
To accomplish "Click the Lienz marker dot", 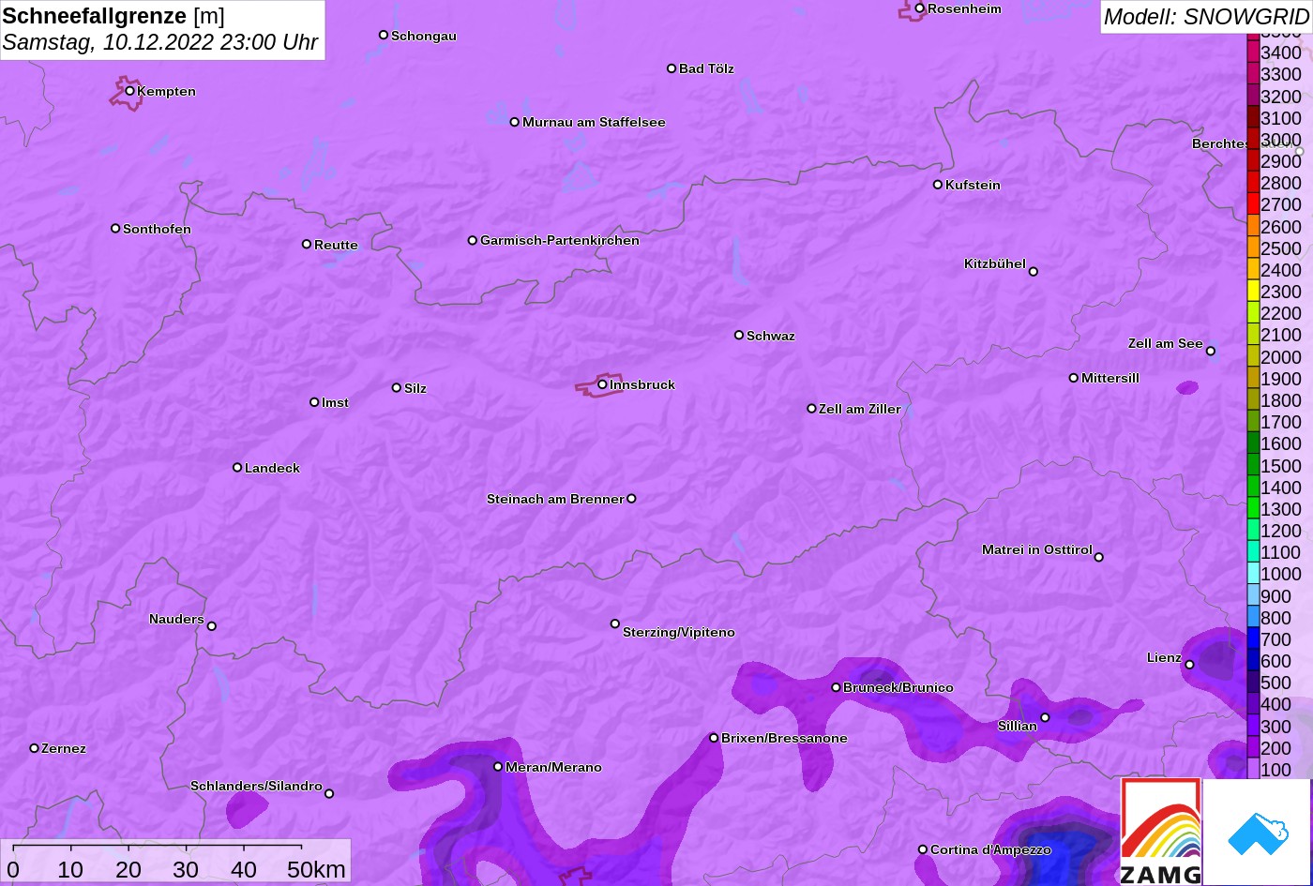I will (1189, 665).
